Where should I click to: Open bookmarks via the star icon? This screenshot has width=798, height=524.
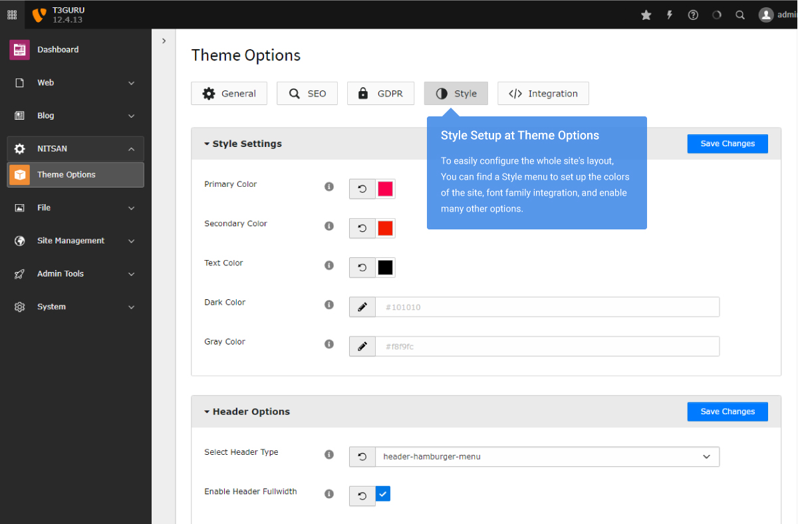click(x=646, y=14)
